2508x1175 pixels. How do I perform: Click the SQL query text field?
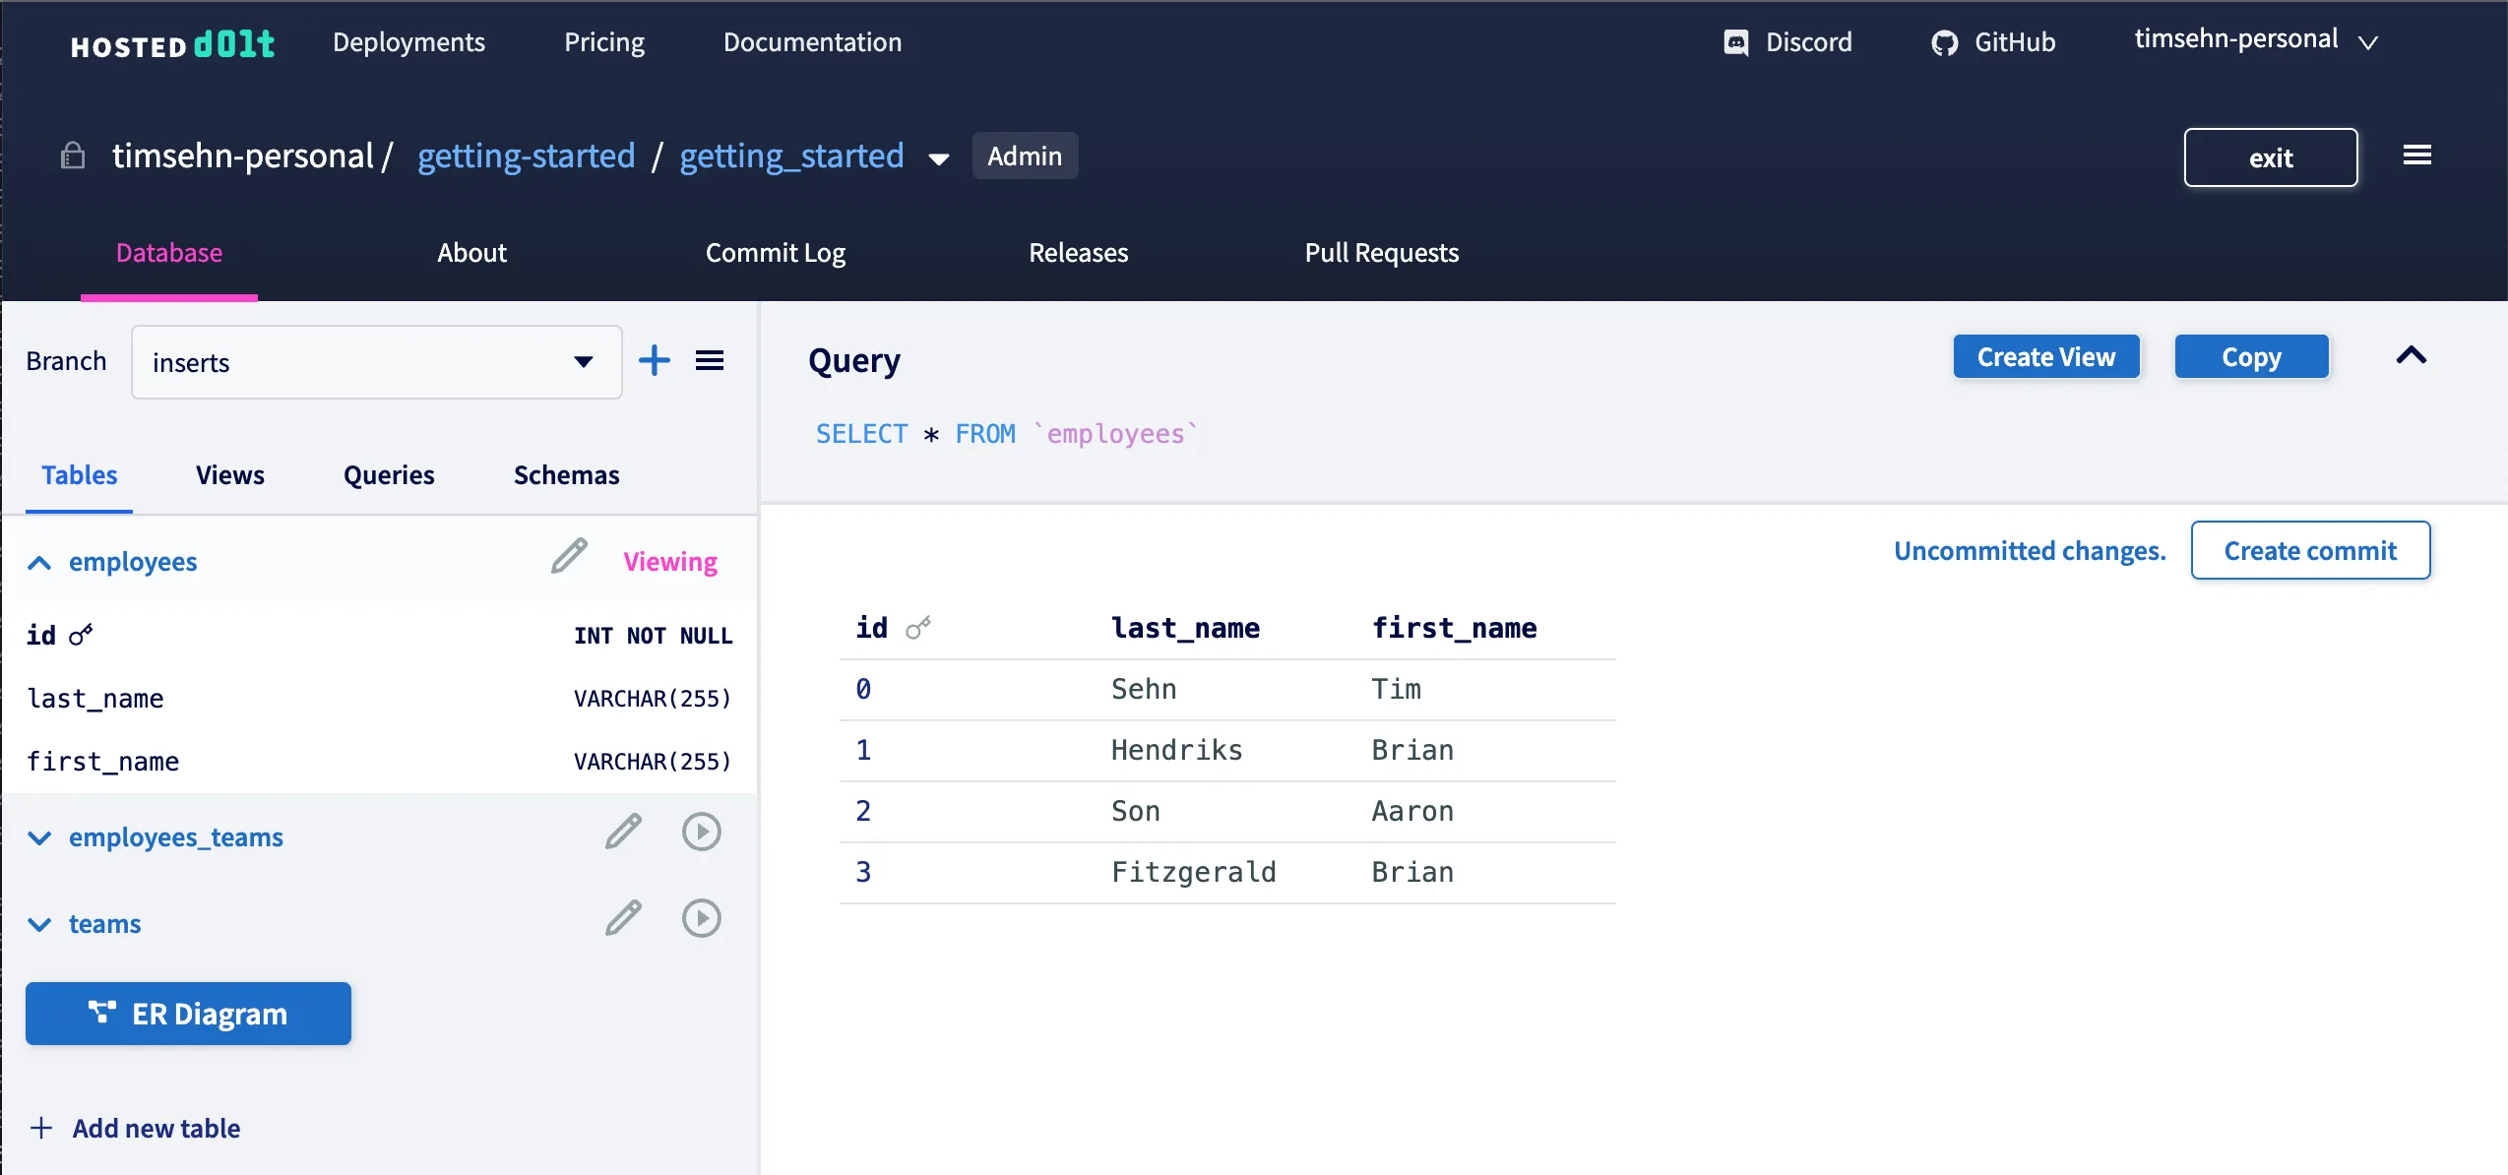coord(1006,434)
